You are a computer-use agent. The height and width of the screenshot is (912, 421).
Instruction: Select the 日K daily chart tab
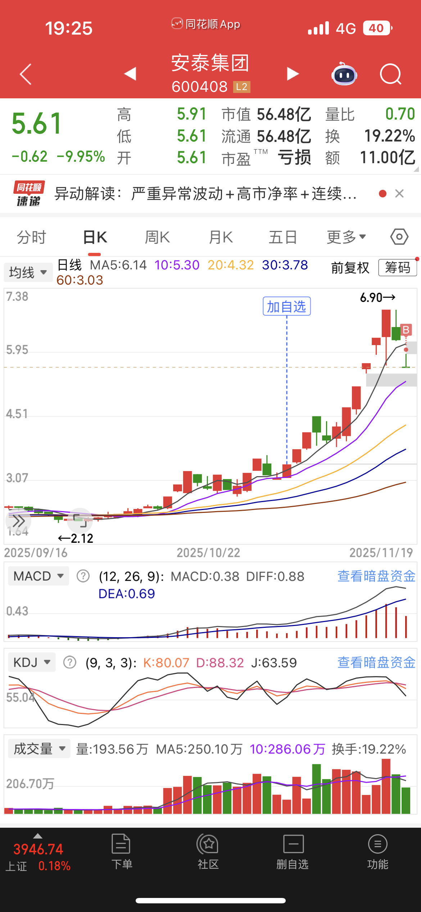click(95, 237)
